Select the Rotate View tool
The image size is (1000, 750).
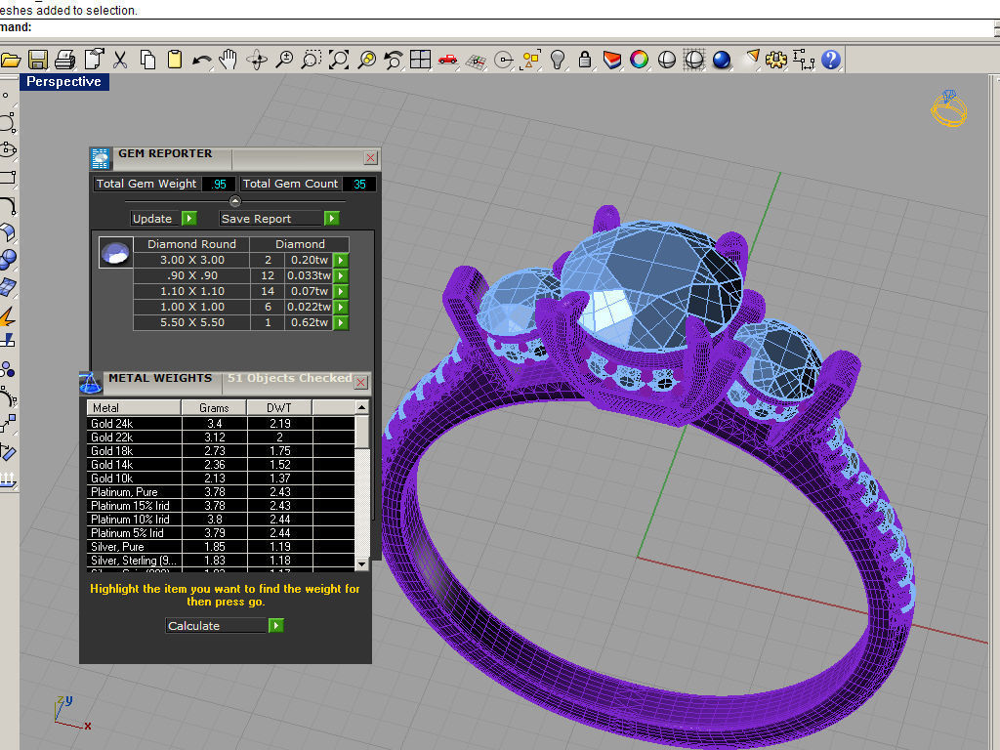click(257, 60)
